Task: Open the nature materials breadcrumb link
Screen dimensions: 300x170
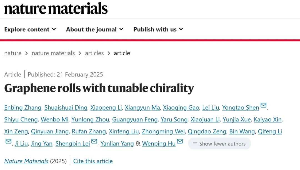Action: click(x=53, y=53)
